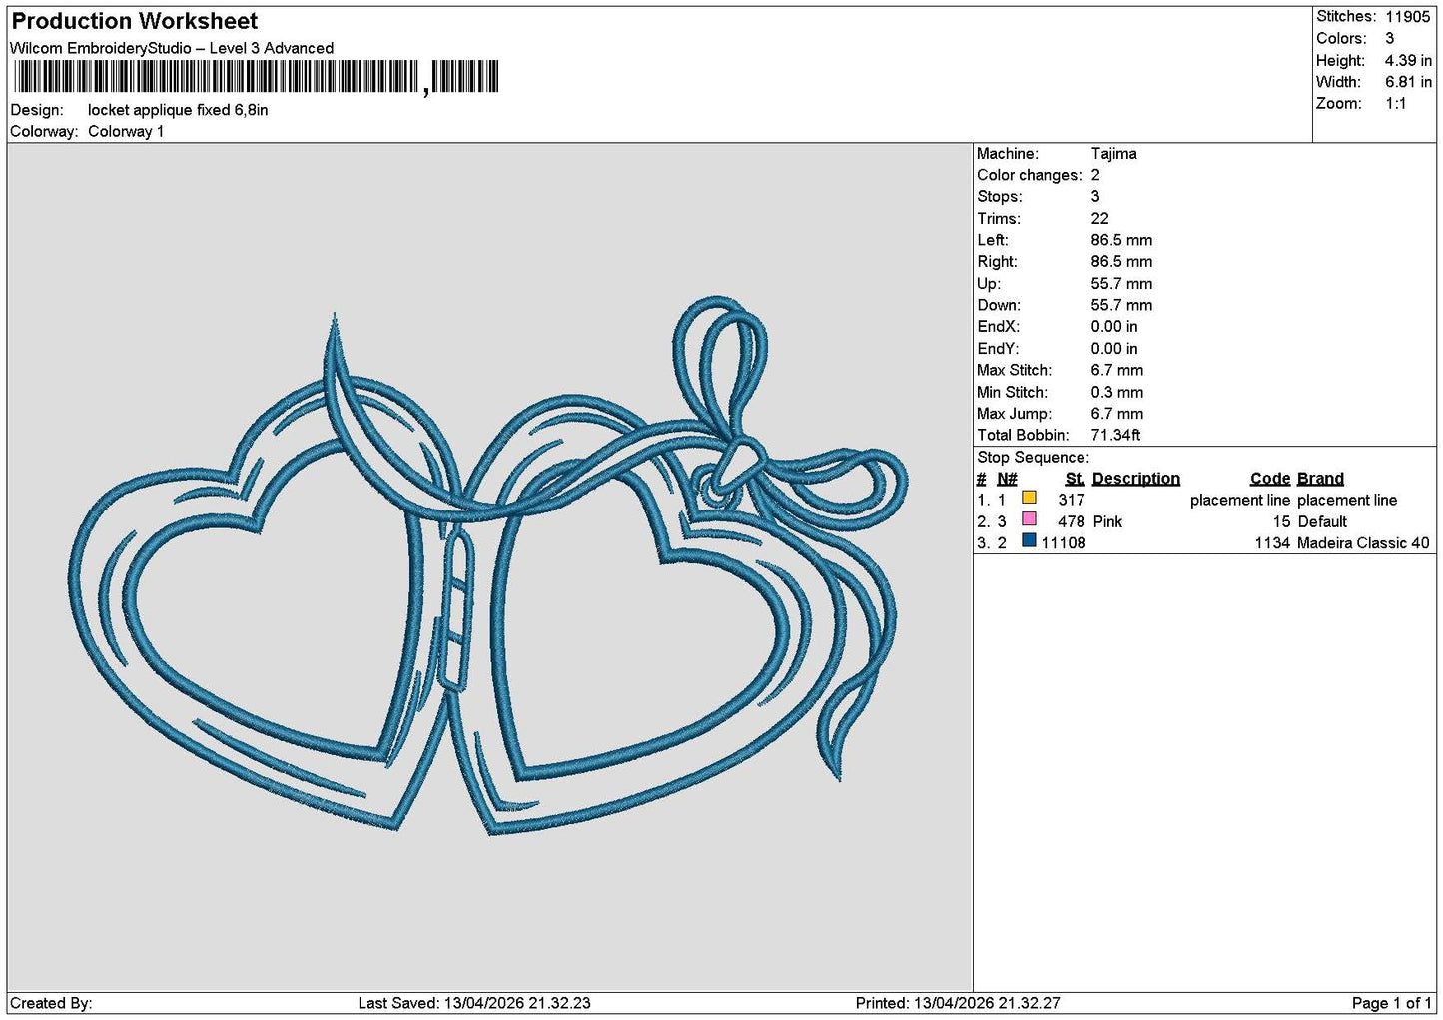Screen dimensions: 1443x1020
Task: Click the Min Stitch value 0.3 mm
Action: (1117, 392)
